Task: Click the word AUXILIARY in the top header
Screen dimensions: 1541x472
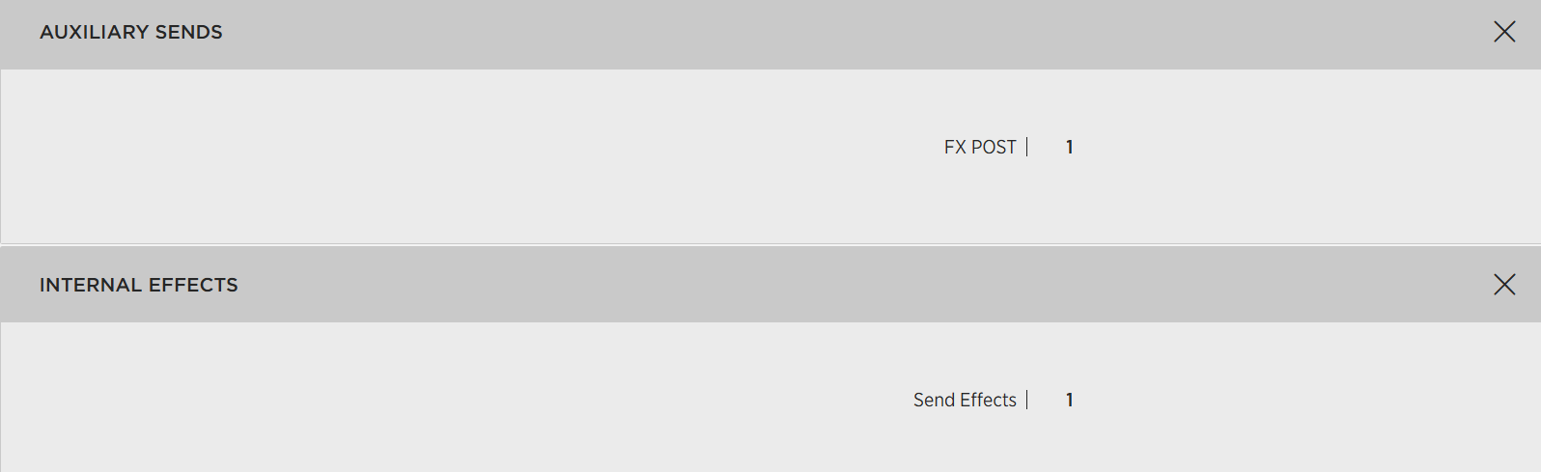Action: (x=94, y=32)
